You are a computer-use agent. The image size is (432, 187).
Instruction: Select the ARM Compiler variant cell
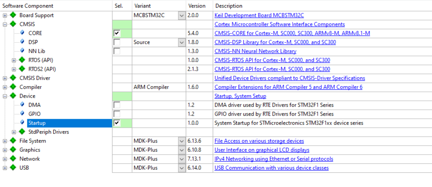tap(159, 87)
